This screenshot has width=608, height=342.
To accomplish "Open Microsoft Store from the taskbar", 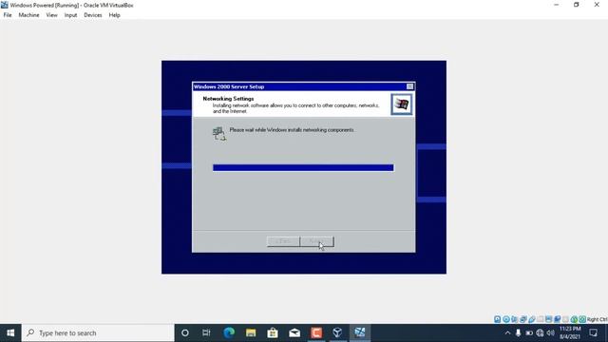I will (x=273, y=332).
